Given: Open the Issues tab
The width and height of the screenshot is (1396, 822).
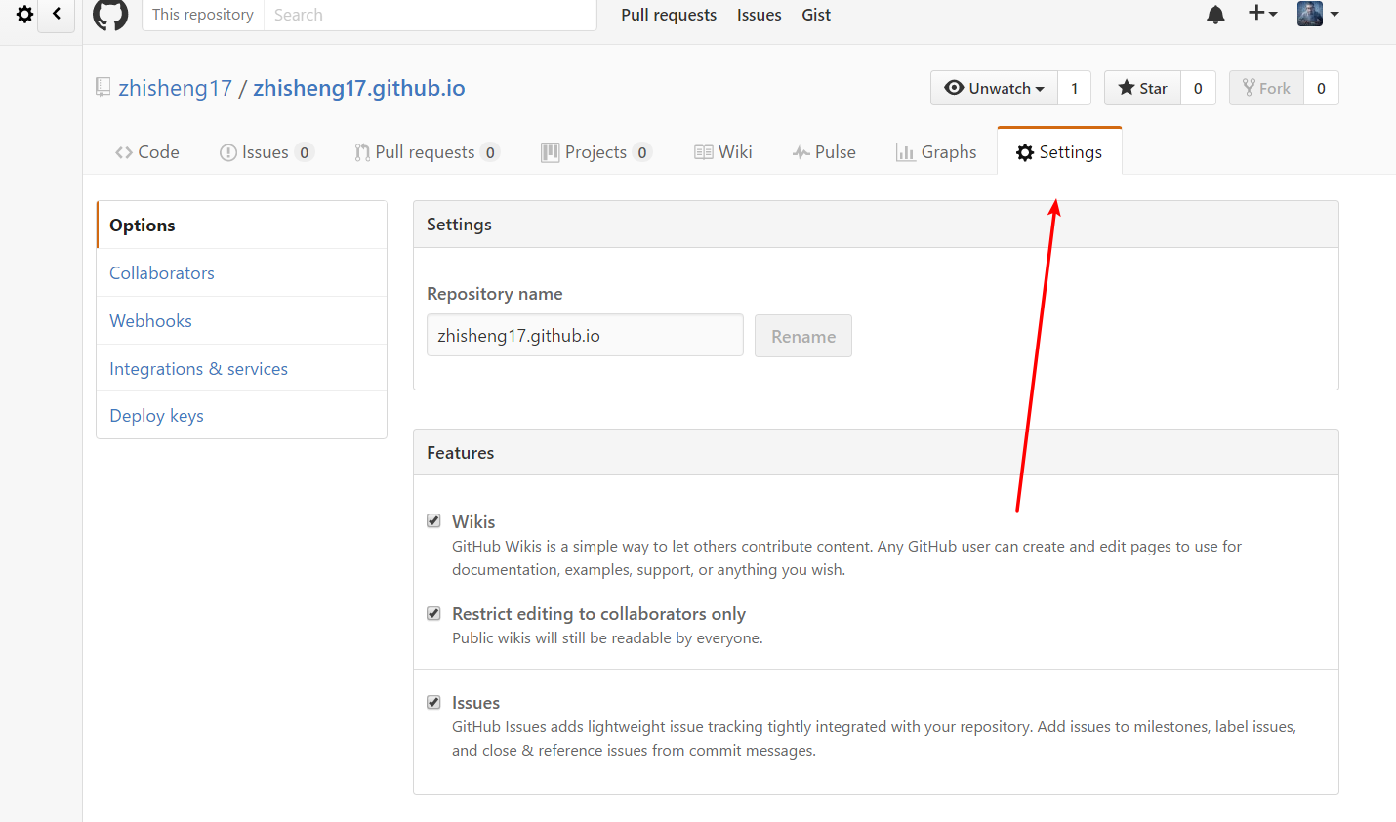Looking at the screenshot, I should coord(267,152).
